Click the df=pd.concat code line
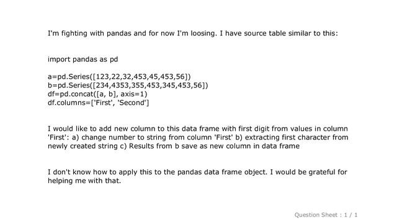This screenshot has height=223, width=397. click(97, 94)
